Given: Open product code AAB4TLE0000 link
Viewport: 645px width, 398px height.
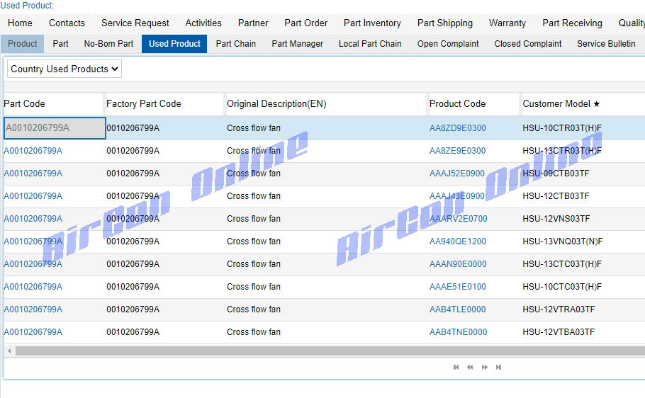Looking at the screenshot, I should (x=457, y=309).
